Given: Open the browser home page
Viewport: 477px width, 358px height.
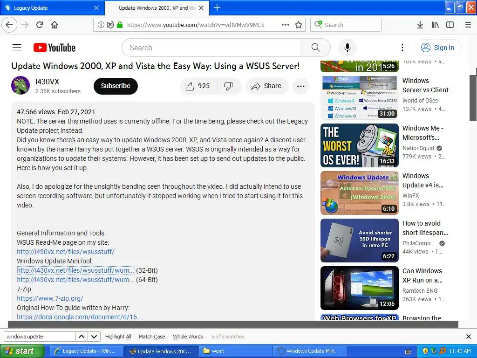Looking at the screenshot, I should 55,25.
